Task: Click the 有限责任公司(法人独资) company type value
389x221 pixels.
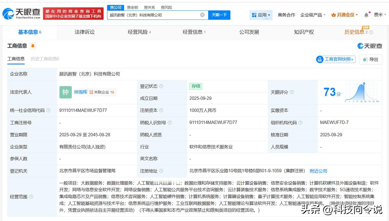Action: 82,147
